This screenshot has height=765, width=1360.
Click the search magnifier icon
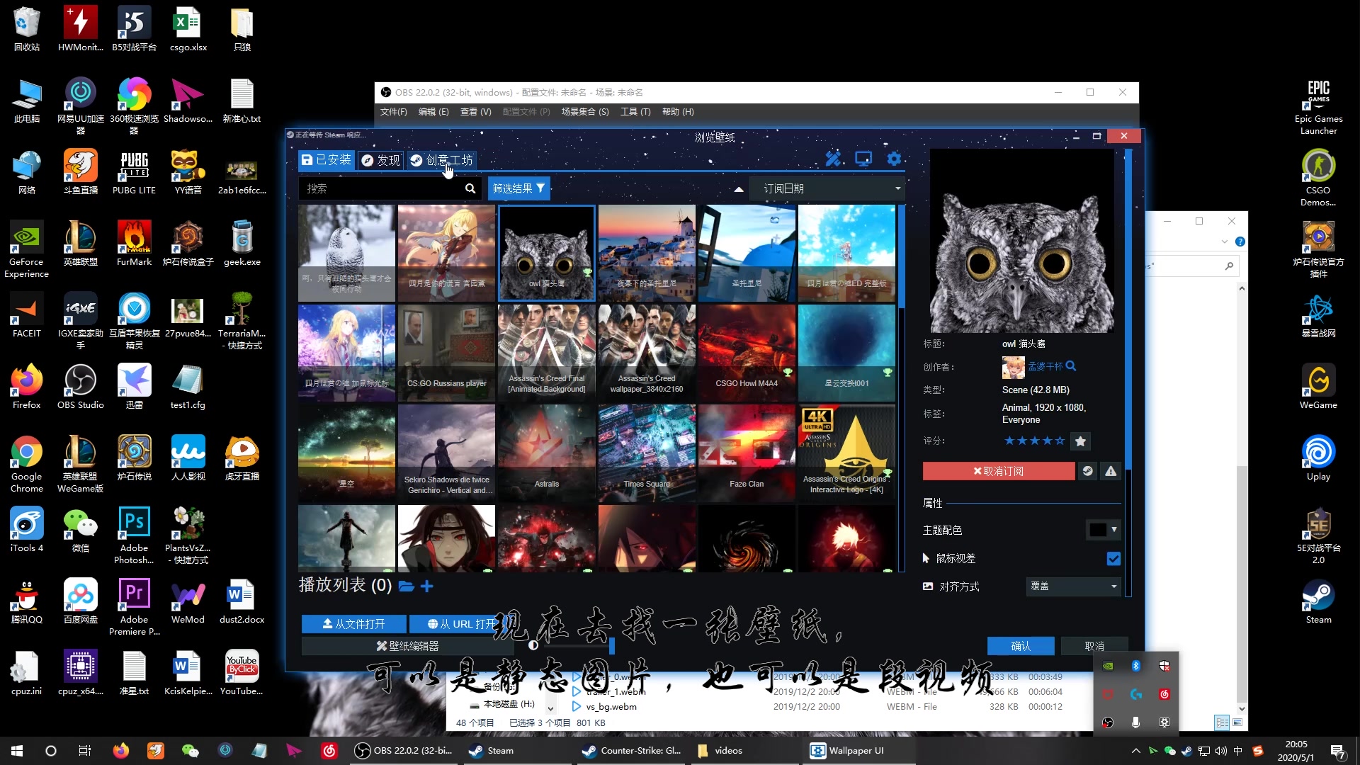(x=470, y=188)
